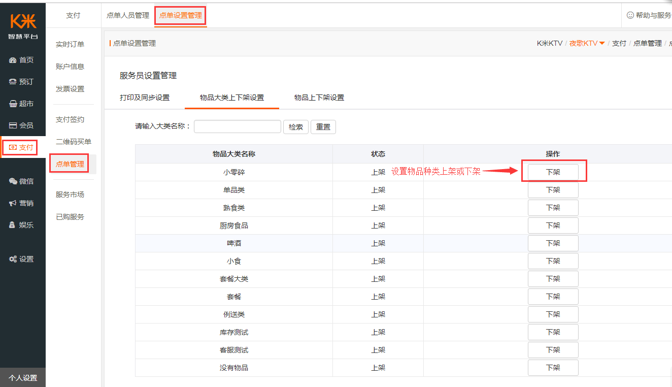
Task: Open 已购服务 submenu item
Action: [70, 217]
